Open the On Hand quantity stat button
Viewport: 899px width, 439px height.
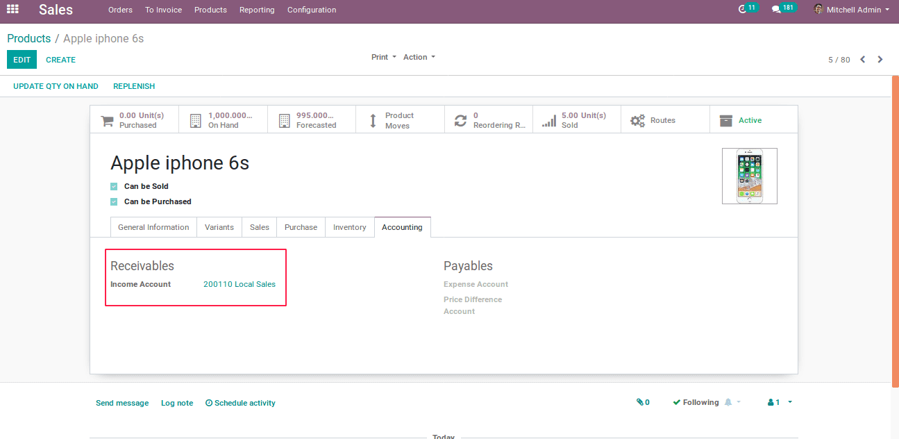(x=223, y=120)
